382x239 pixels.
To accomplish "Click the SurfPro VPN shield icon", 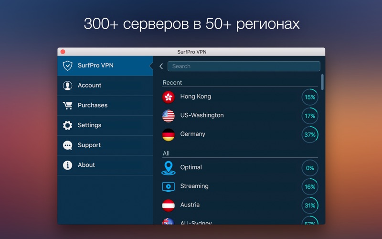I will click(67, 65).
